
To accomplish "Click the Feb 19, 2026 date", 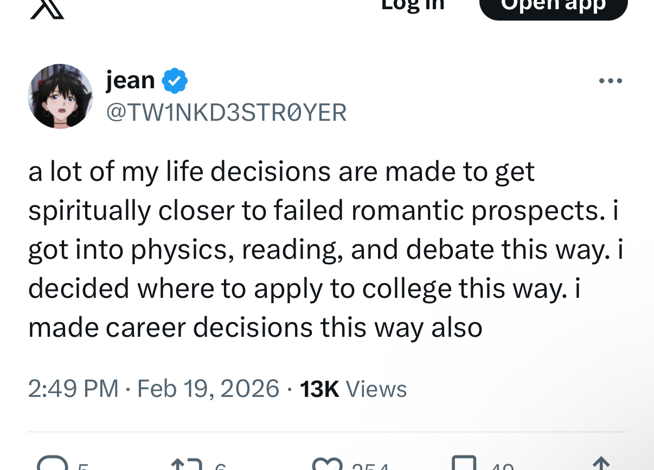I will tap(208, 389).
